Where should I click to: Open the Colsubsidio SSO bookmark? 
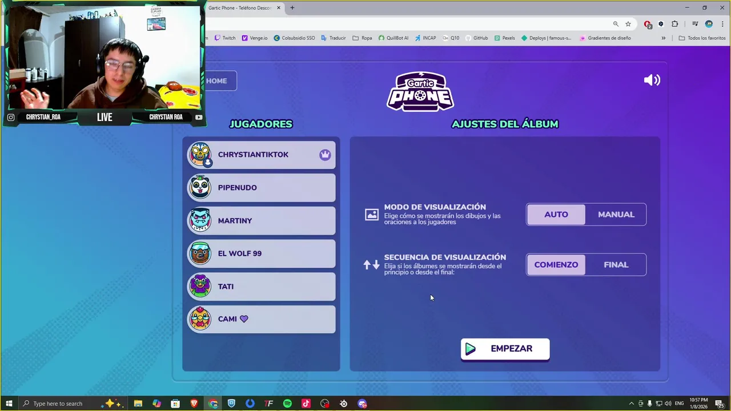tap(294, 38)
